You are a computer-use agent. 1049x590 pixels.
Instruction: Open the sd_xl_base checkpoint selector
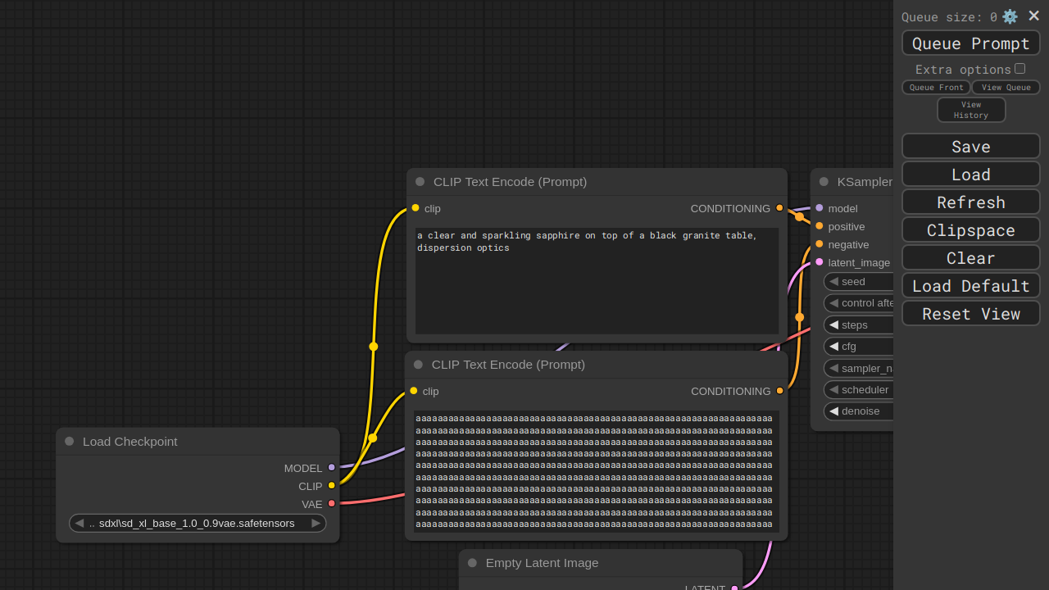coord(197,524)
